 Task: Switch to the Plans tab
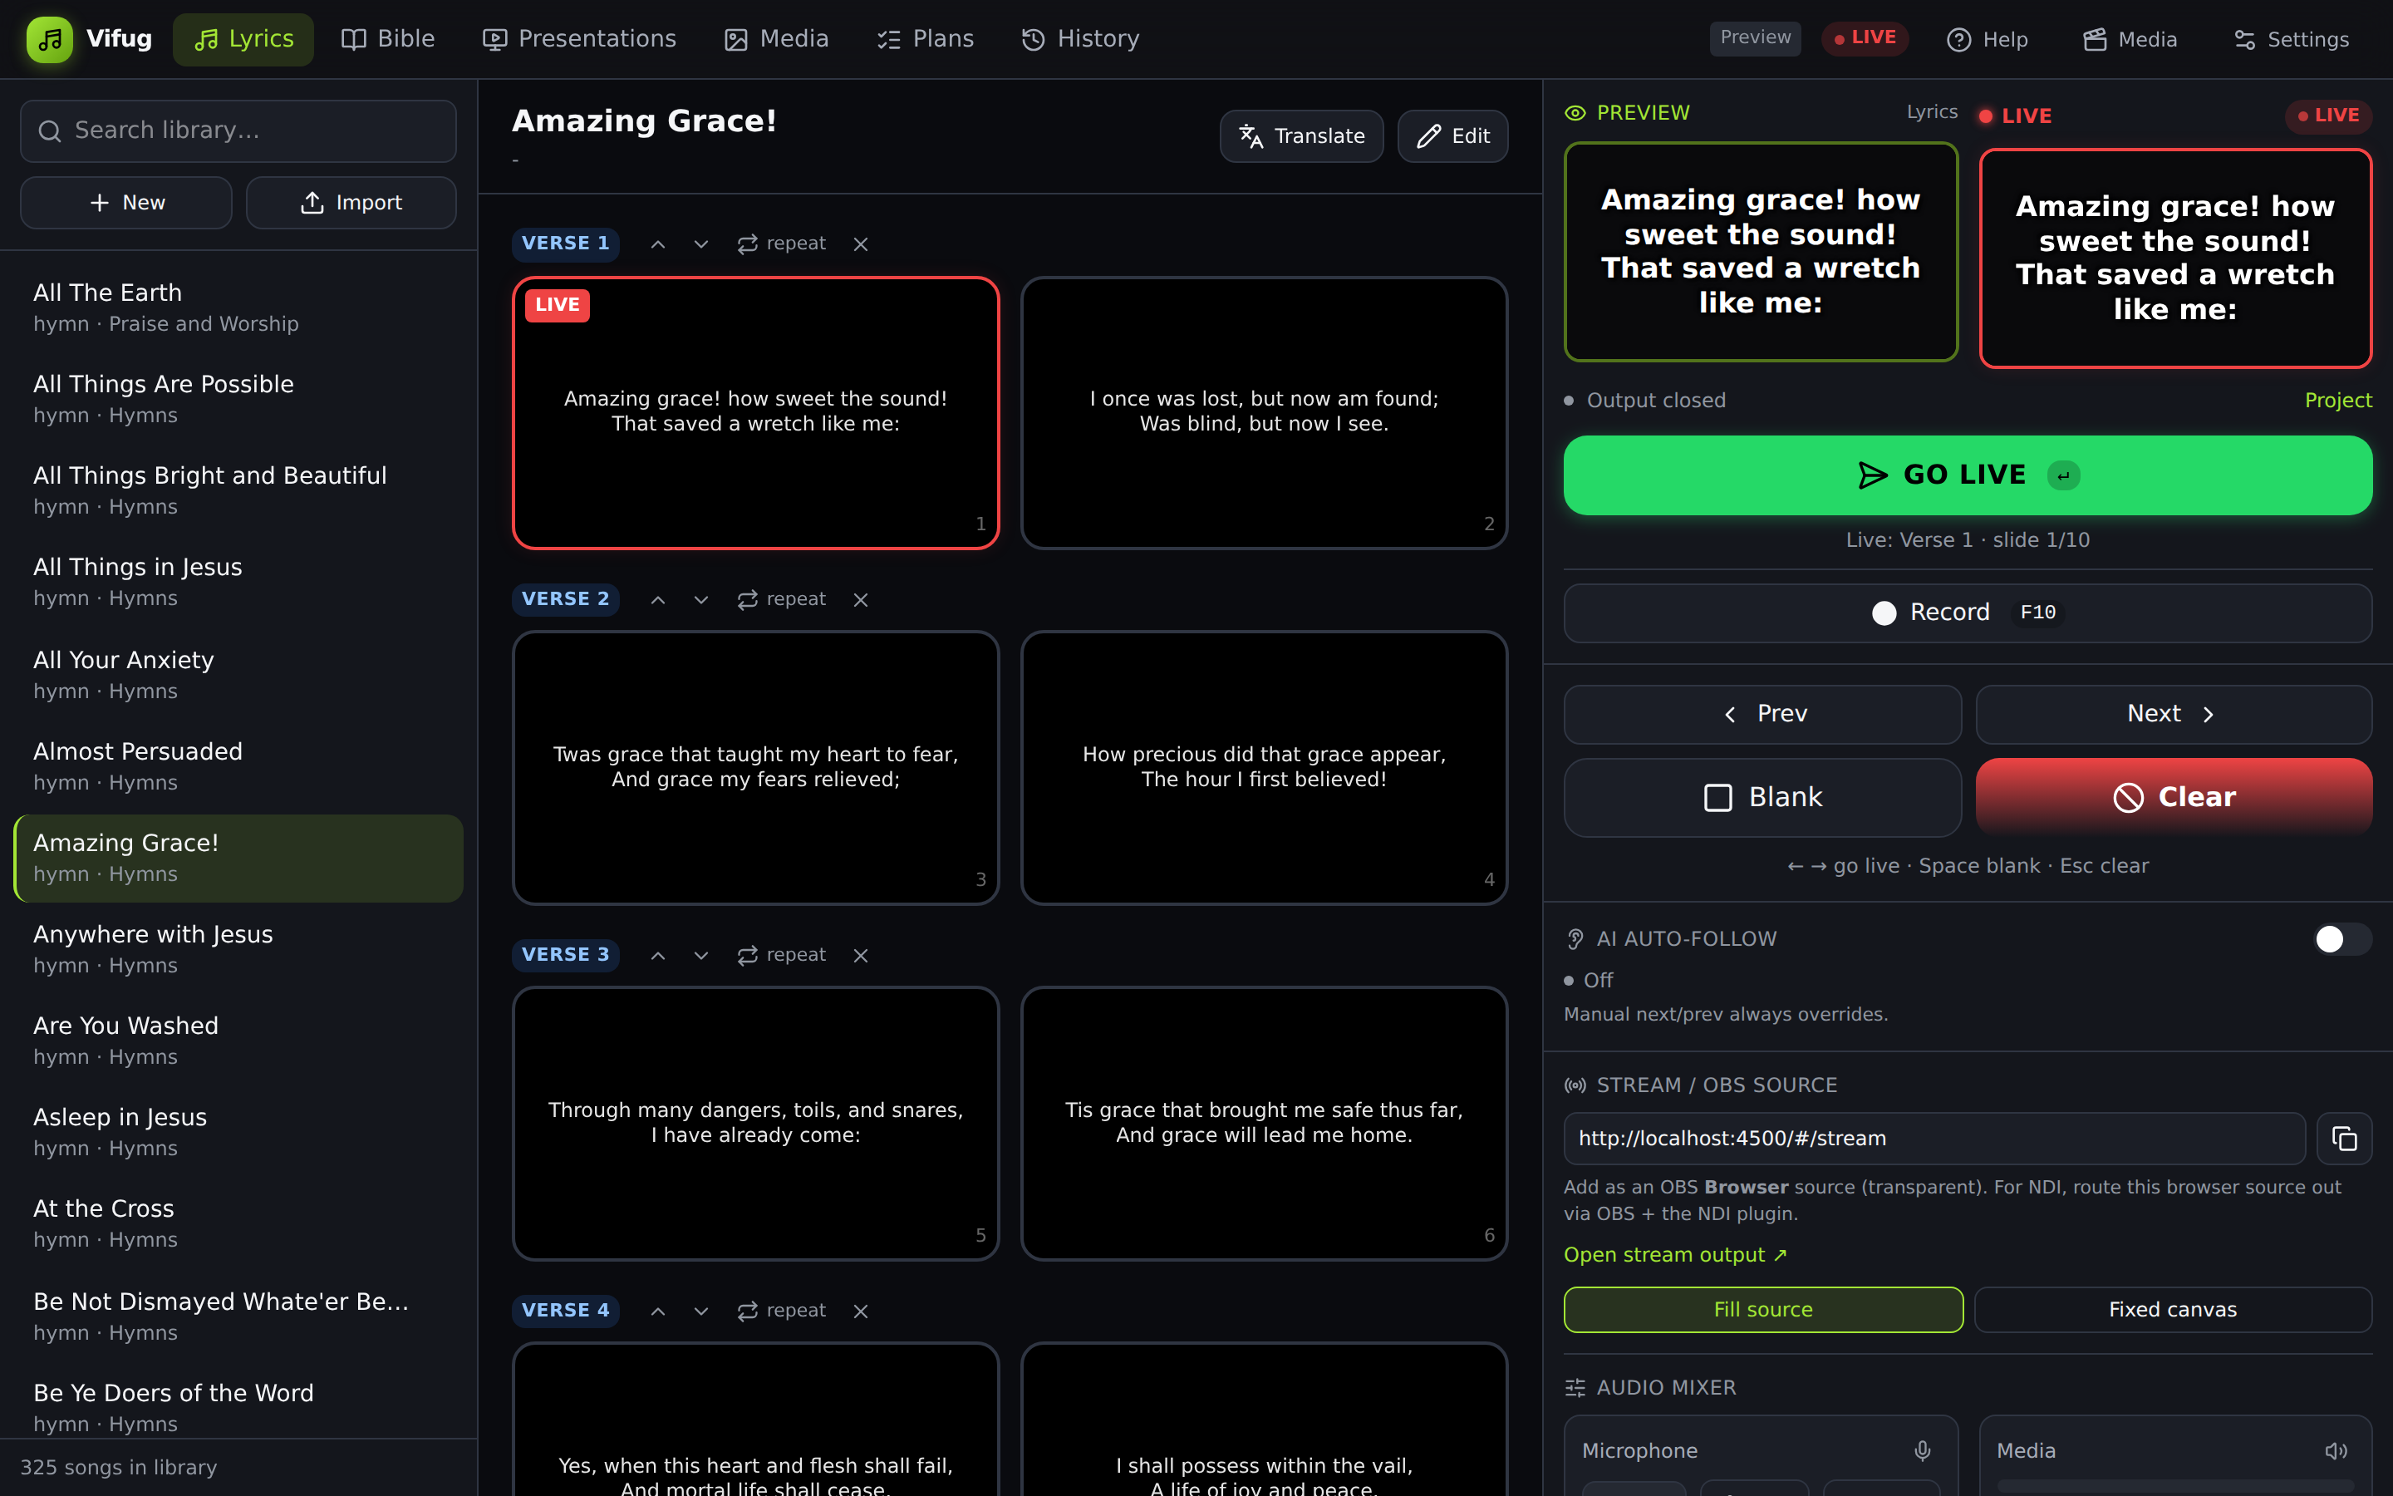tap(926, 40)
